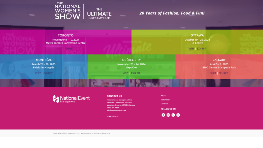
Task: Click the date March 28 – 30, 2025
Action: click(x=44, y=64)
